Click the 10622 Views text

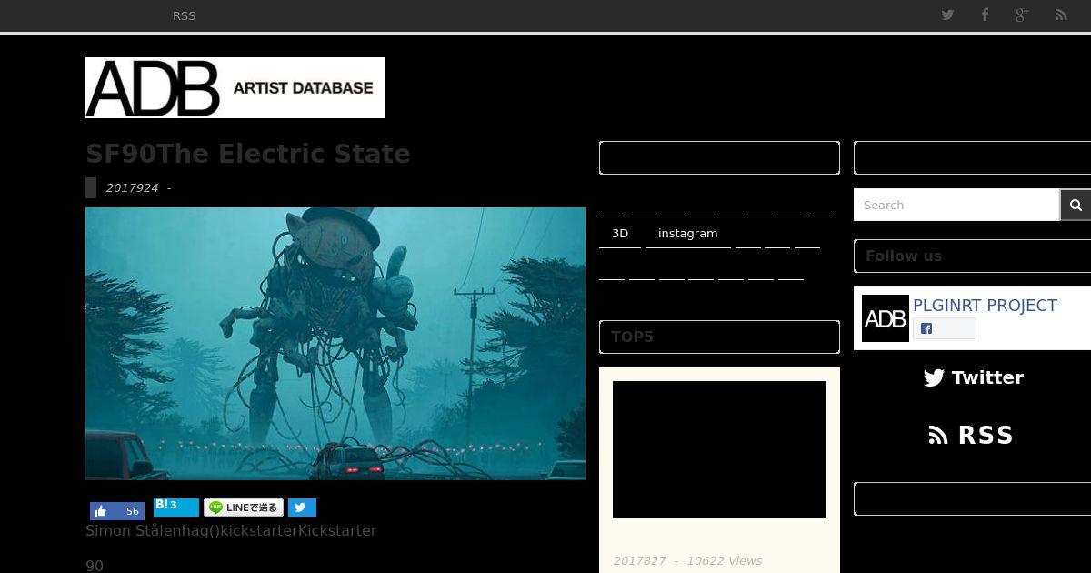tap(725, 561)
